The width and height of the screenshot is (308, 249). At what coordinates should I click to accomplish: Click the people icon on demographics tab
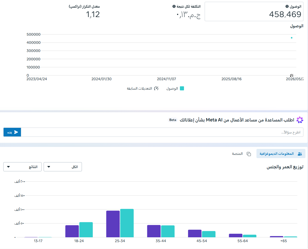tap(300, 154)
